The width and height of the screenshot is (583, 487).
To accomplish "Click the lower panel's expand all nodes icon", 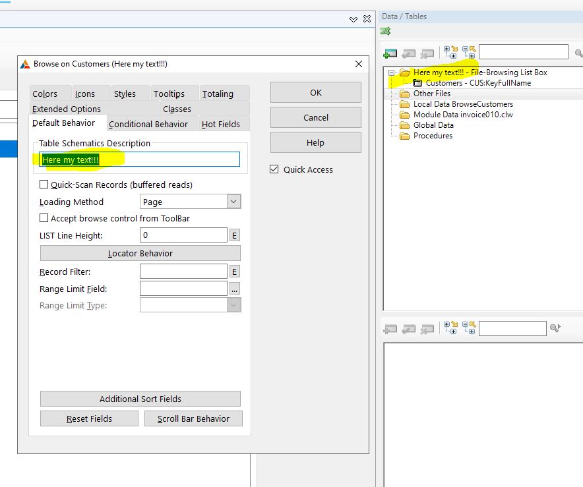I will (x=451, y=328).
